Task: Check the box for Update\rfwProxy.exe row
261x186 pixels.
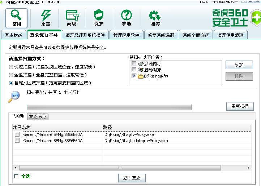Action: coord(17,141)
